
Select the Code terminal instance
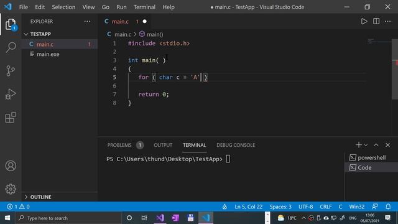pyautogui.click(x=371, y=167)
